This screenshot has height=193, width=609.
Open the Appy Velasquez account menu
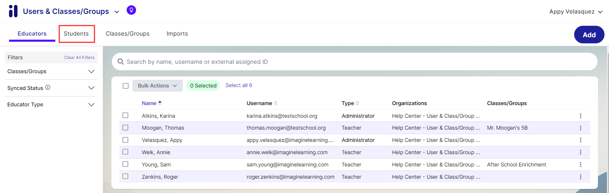[x=576, y=12]
